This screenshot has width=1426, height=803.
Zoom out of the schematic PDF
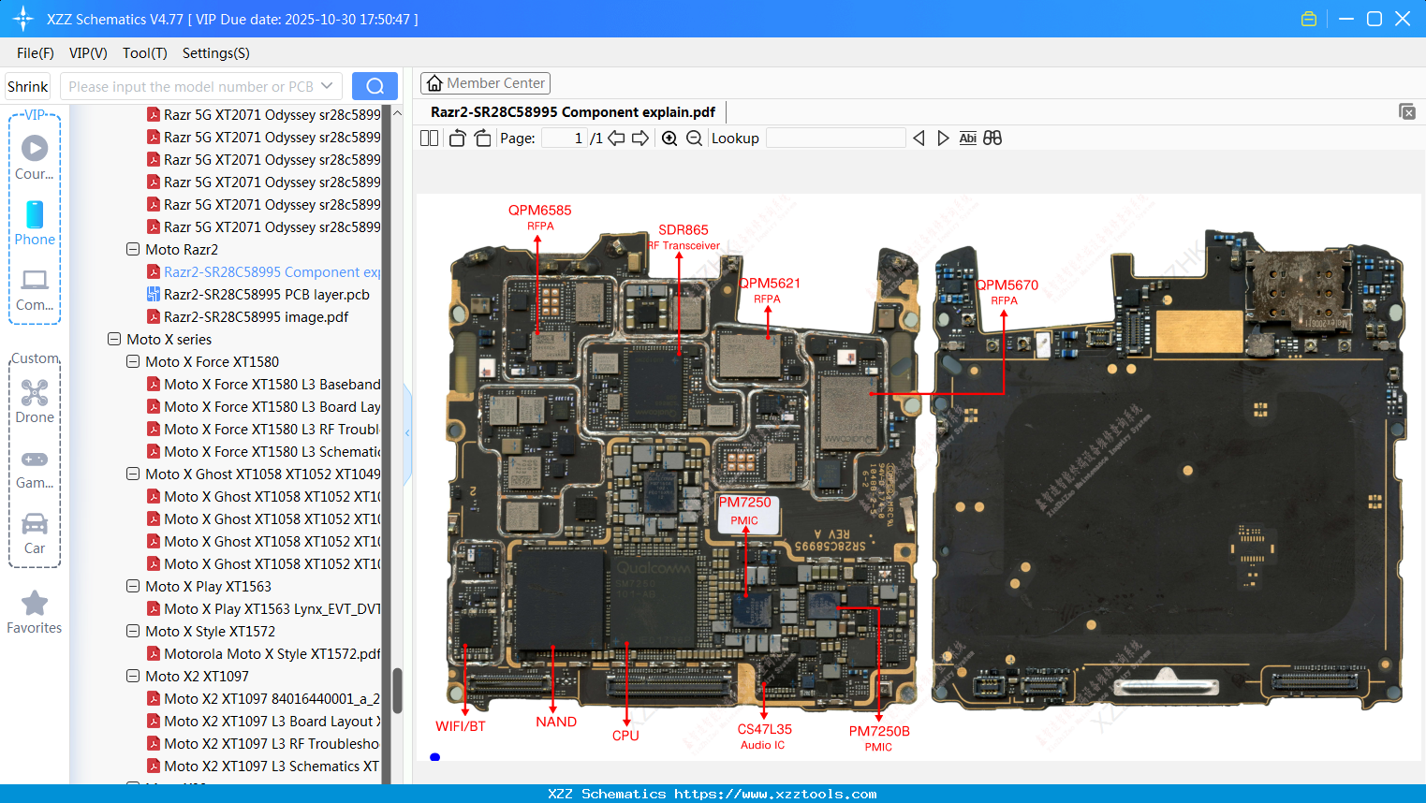[694, 138]
